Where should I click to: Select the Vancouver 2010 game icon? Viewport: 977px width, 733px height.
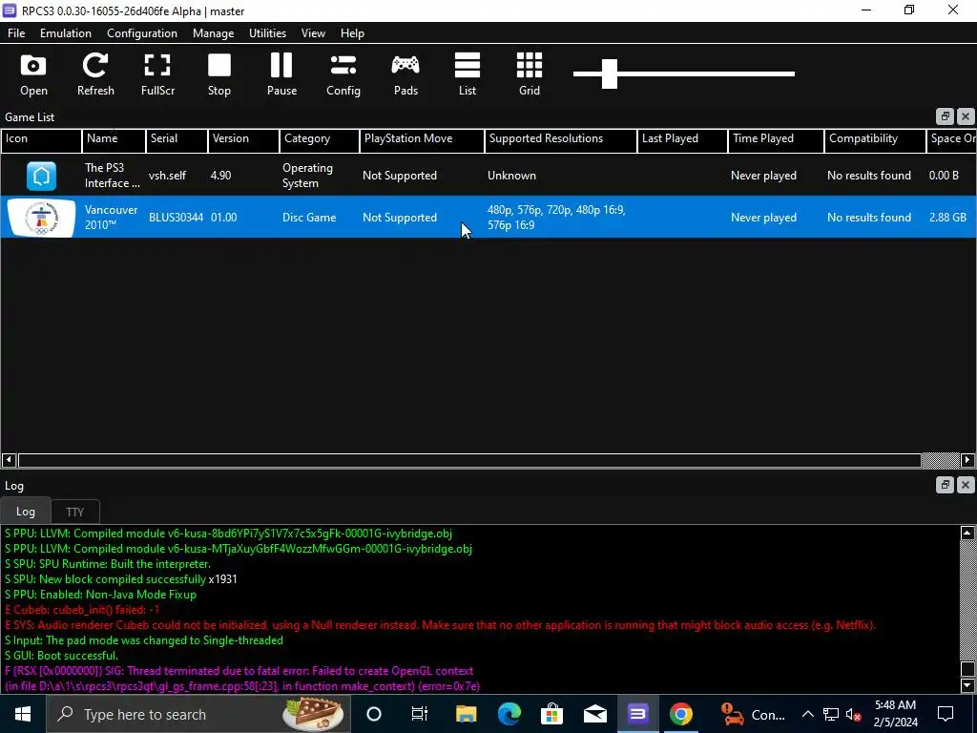[x=41, y=218]
